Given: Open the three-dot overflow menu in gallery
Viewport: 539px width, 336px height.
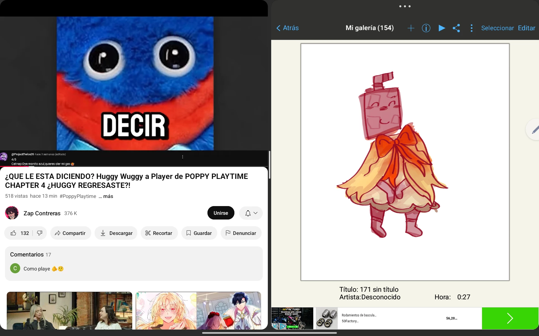Looking at the screenshot, I should pyautogui.click(x=472, y=28).
